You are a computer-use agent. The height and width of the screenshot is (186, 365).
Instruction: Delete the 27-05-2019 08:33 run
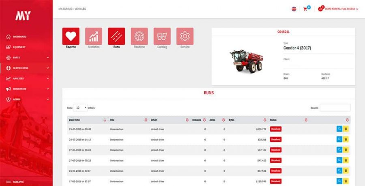(346, 160)
